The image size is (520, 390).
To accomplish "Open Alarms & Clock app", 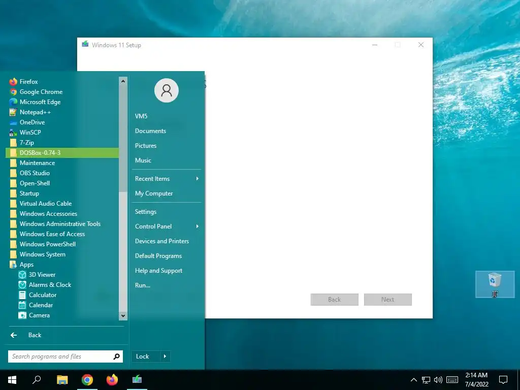I will tap(62, 285).
